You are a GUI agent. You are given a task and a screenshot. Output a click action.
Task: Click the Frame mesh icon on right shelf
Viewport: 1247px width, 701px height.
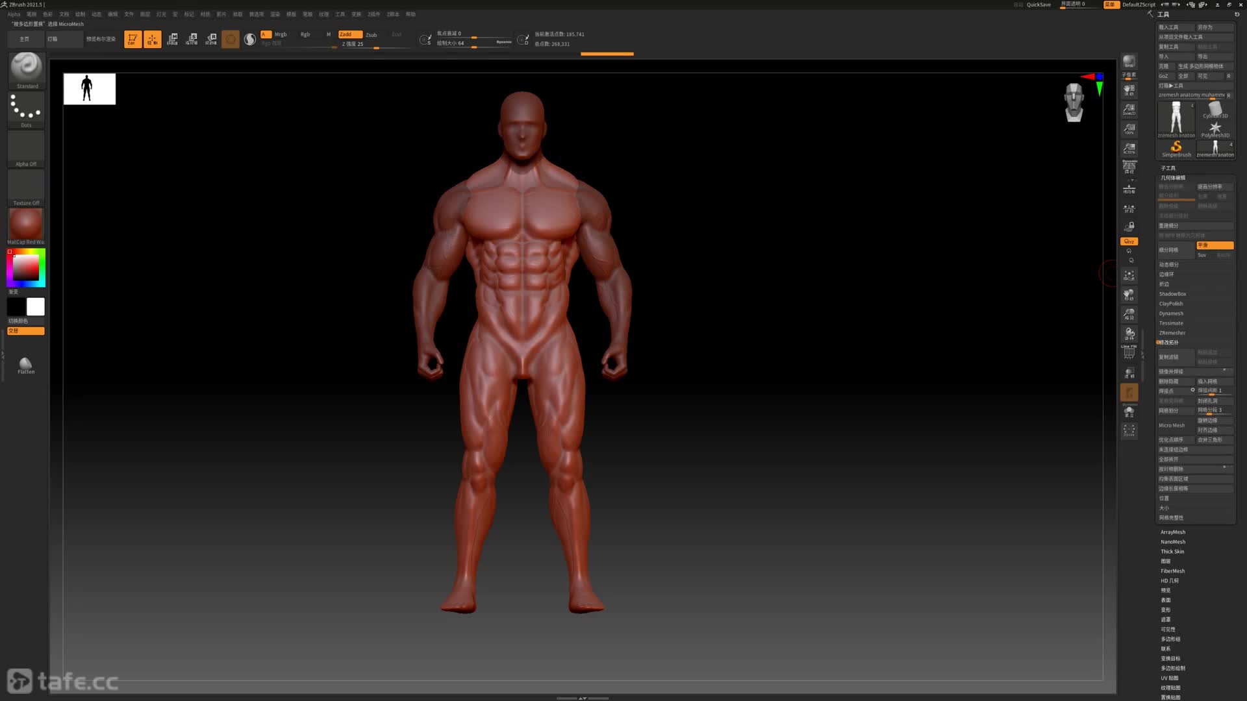point(1129,275)
